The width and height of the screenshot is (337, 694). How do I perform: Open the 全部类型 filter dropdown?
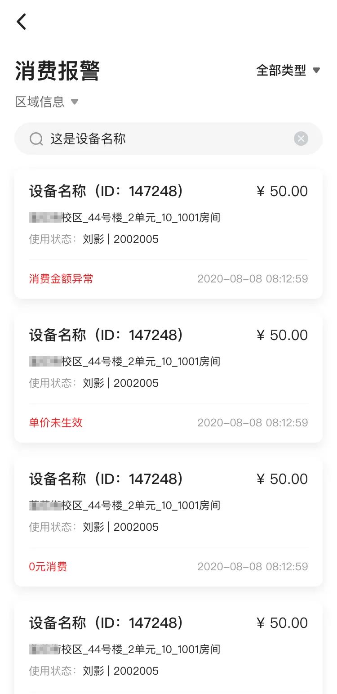click(288, 70)
